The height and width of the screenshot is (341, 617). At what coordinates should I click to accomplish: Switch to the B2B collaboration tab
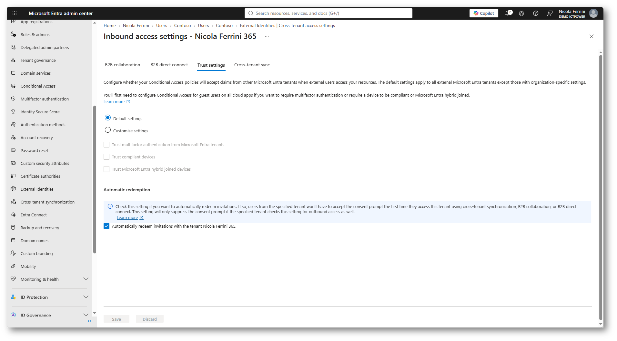point(123,65)
